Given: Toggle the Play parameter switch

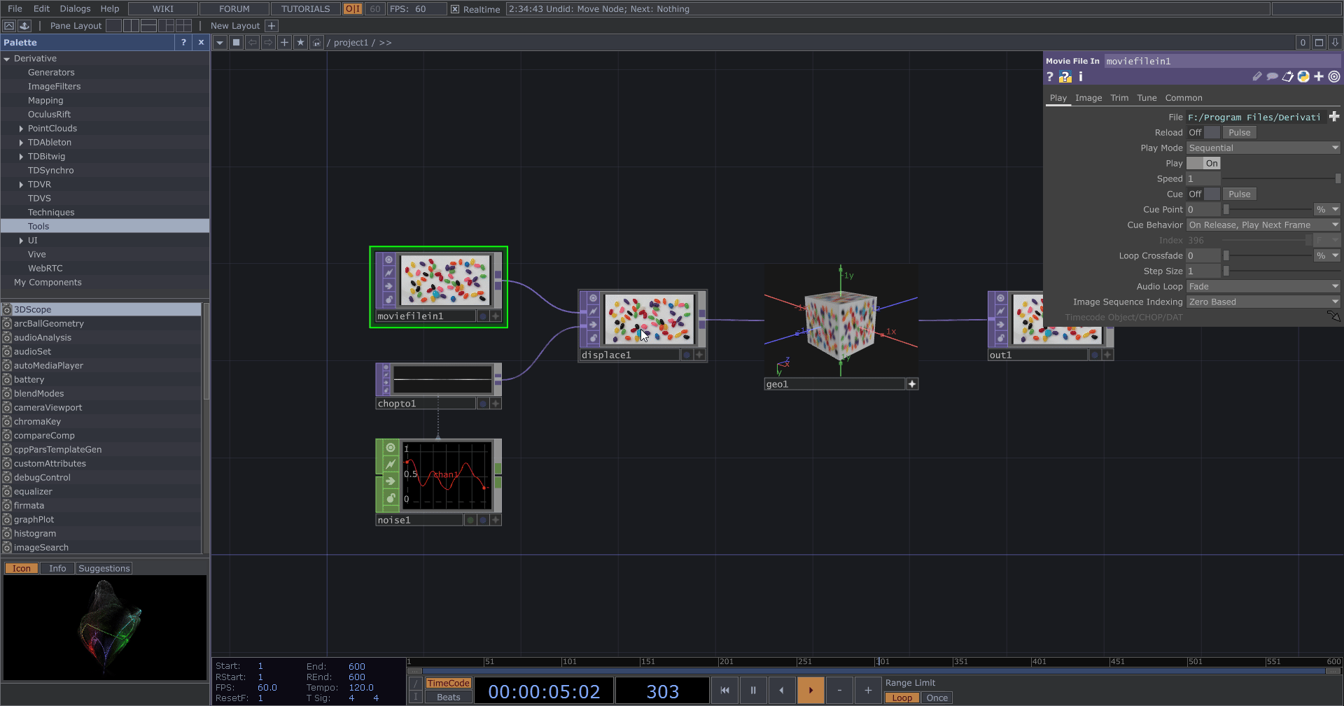Looking at the screenshot, I should (x=1203, y=163).
